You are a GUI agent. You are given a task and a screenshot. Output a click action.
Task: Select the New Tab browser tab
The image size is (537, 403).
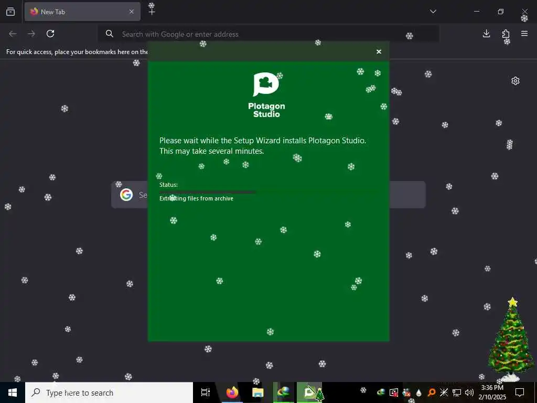coord(82,12)
